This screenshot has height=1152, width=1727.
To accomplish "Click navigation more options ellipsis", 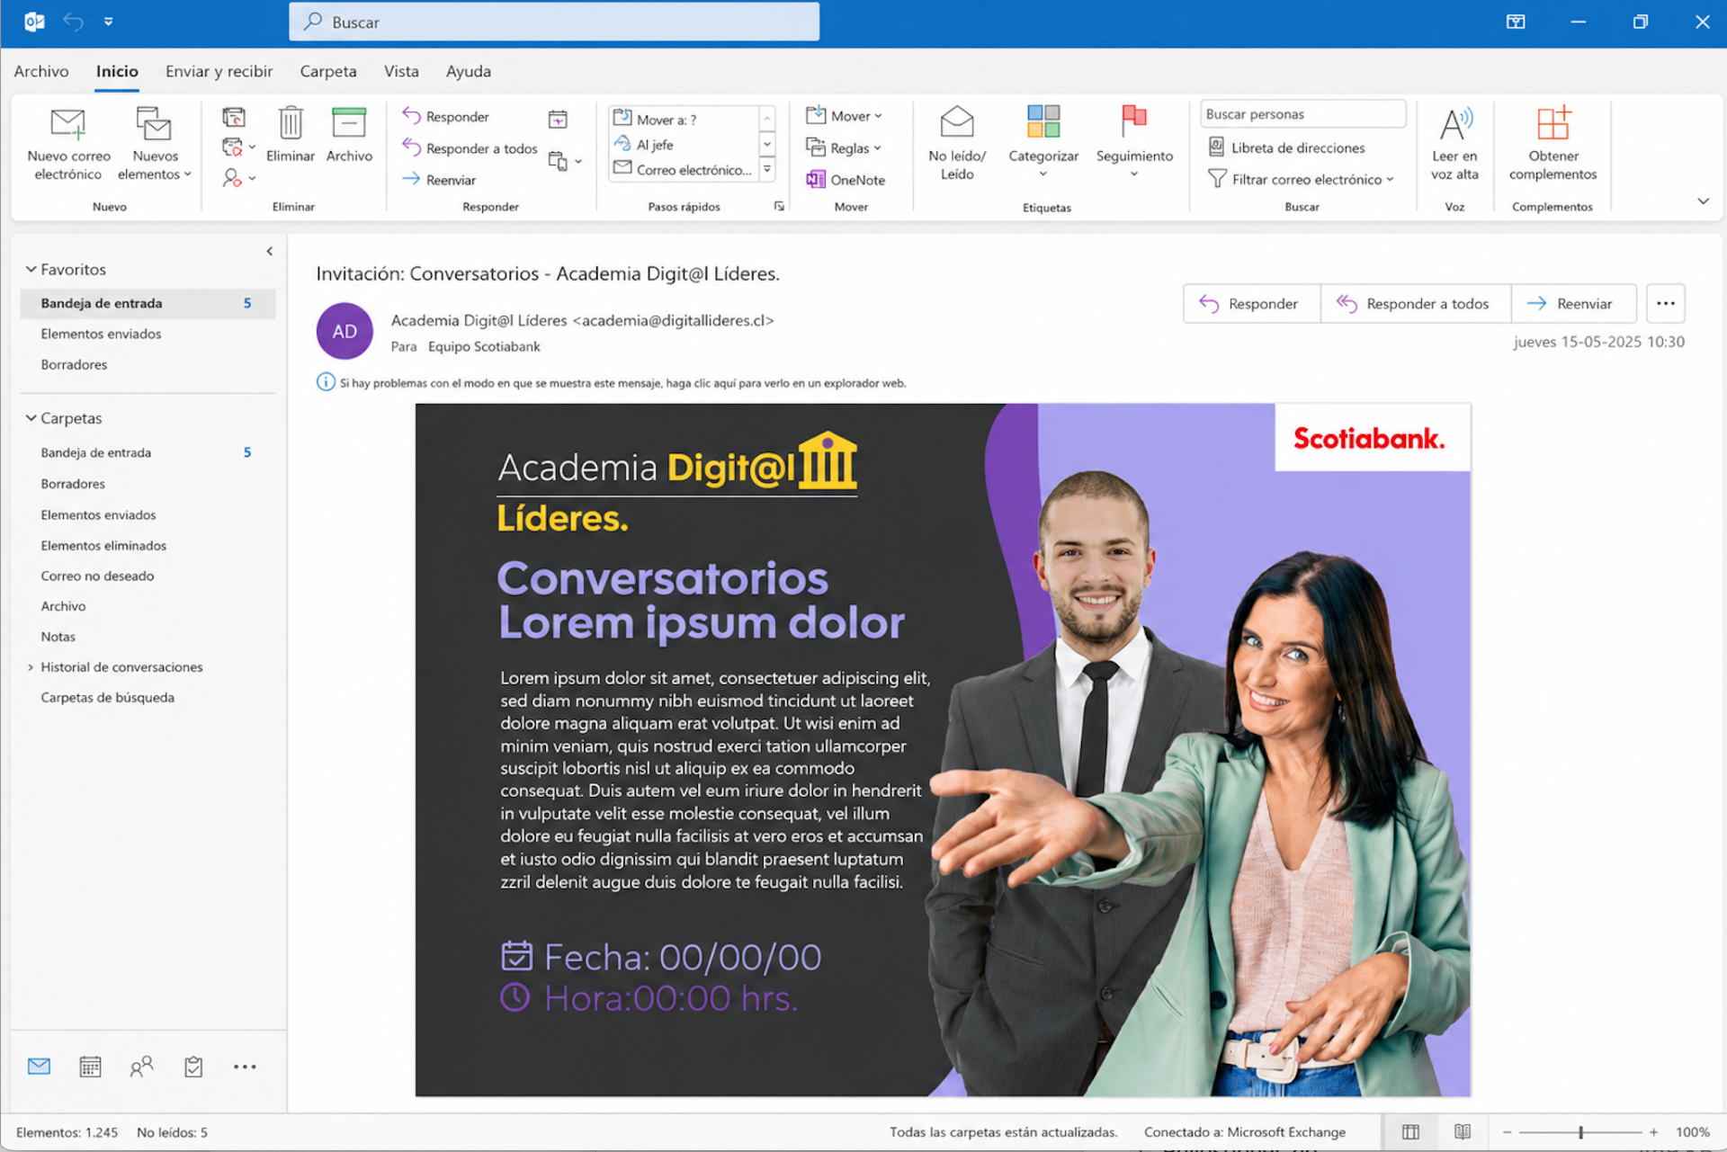I will pos(245,1067).
